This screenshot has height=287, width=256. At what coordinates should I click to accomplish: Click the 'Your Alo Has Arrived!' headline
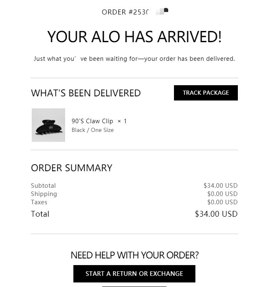point(134,37)
